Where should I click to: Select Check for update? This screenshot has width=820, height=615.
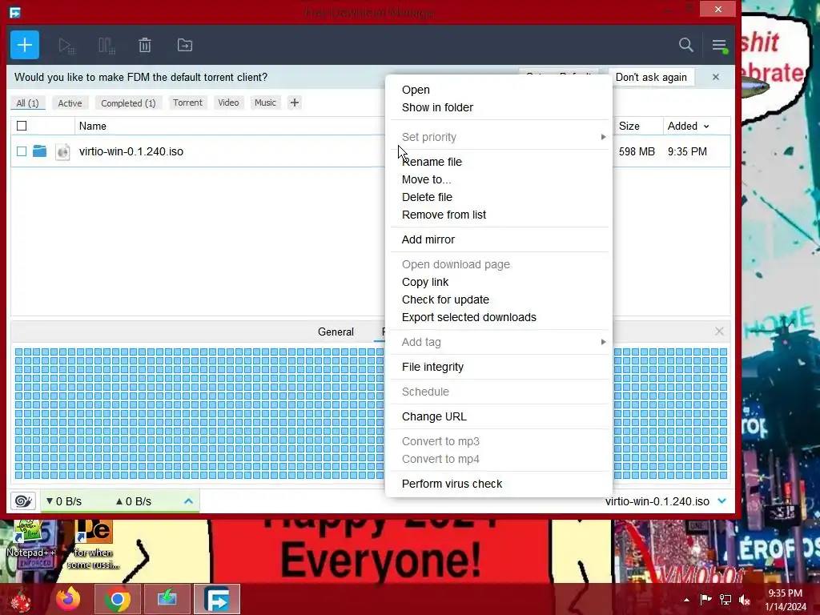[445, 299]
